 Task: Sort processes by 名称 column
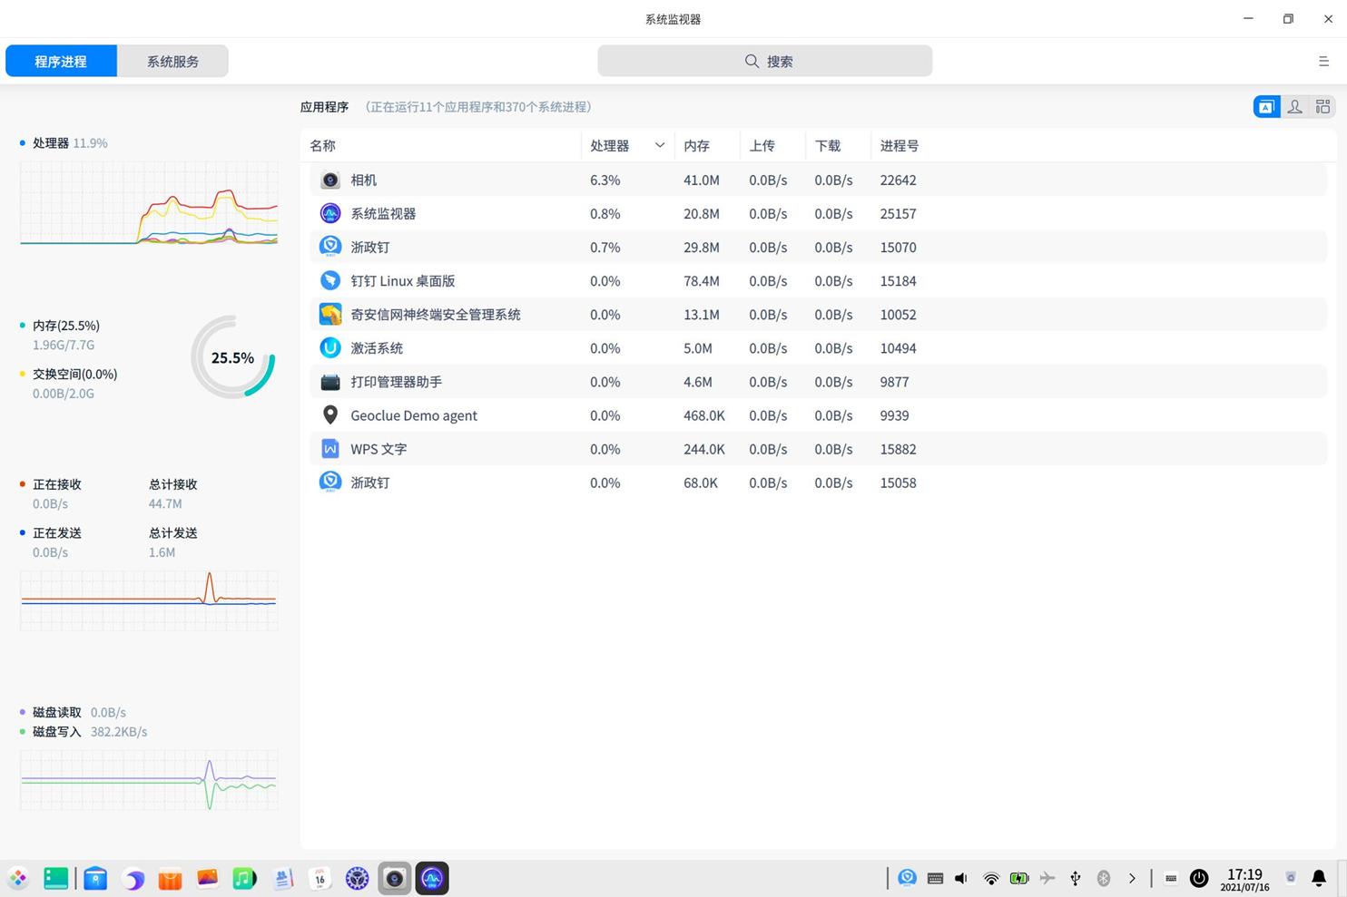(322, 145)
